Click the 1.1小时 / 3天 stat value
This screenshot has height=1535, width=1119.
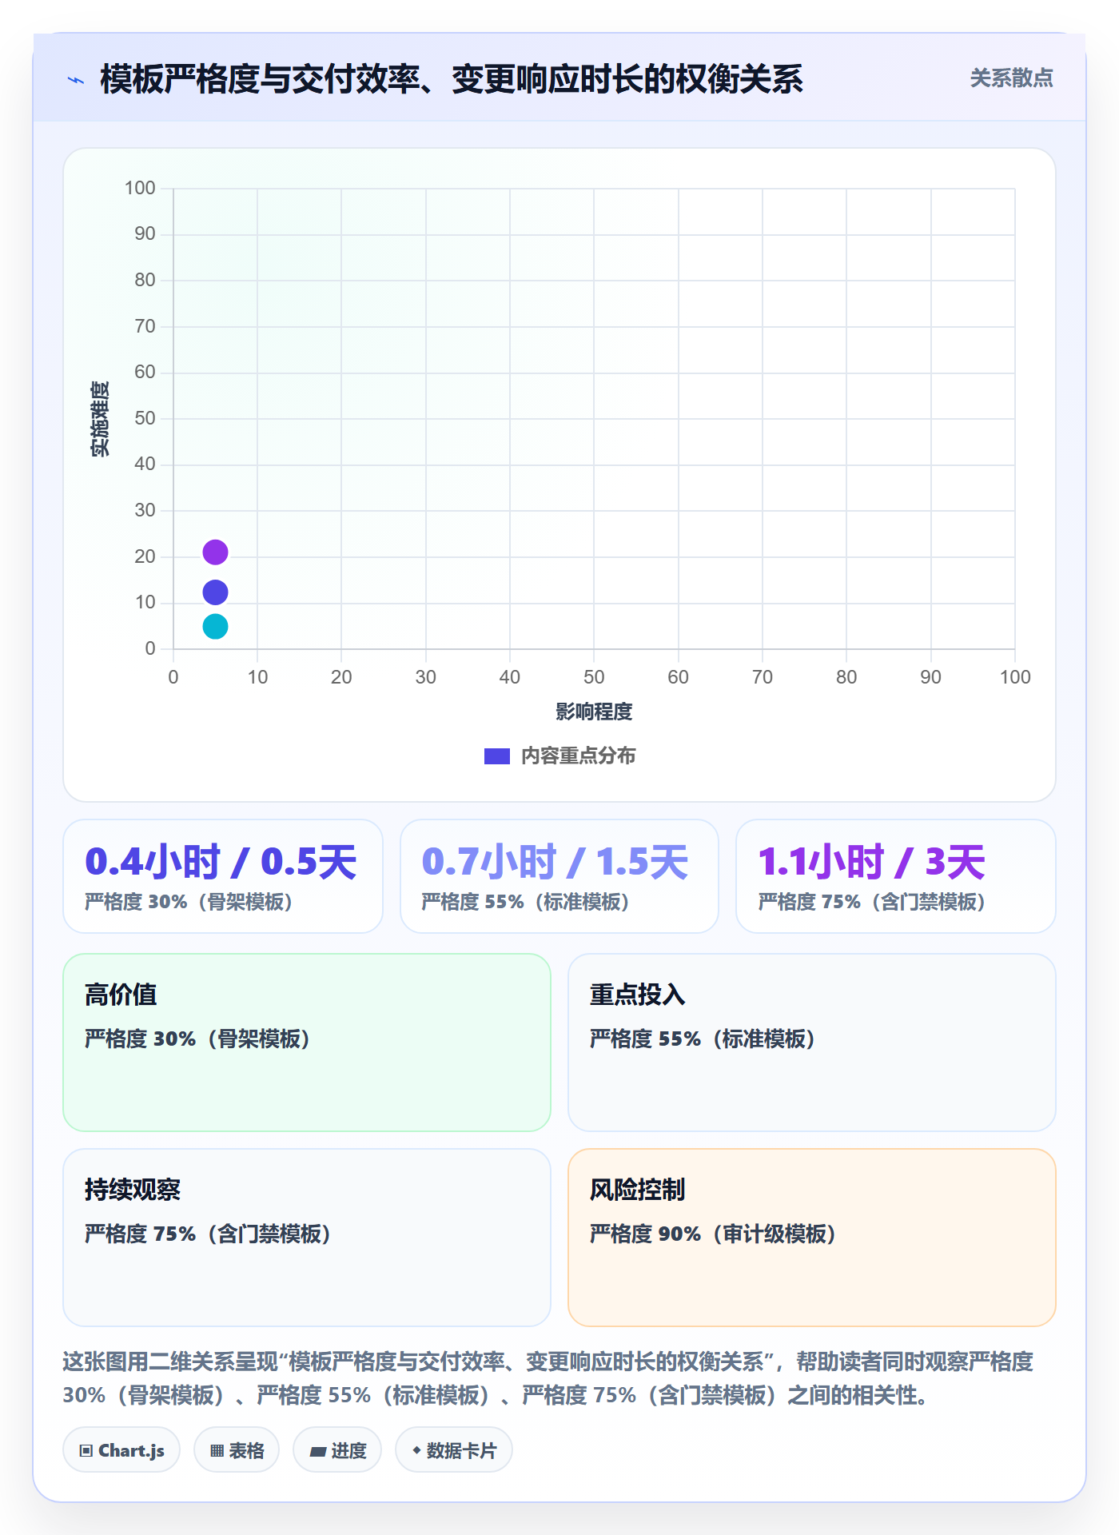pyautogui.click(x=871, y=862)
